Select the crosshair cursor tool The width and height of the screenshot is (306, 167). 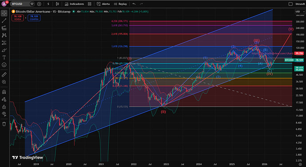(4, 13)
